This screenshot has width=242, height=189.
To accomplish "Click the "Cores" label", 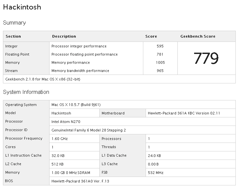I will pyautogui.click(x=10, y=147).
